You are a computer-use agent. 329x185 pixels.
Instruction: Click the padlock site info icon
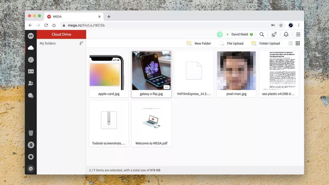pyautogui.click(x=64, y=25)
